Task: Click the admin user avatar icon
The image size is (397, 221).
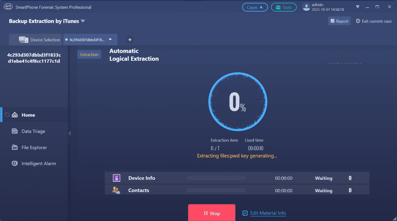Action: [x=306, y=7]
